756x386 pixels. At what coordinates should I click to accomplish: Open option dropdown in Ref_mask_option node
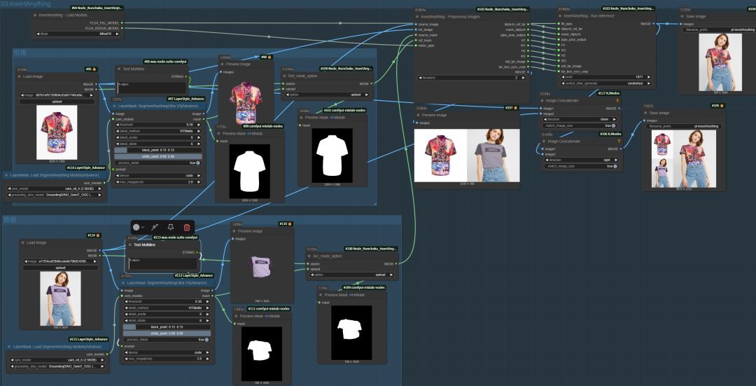[326, 95]
